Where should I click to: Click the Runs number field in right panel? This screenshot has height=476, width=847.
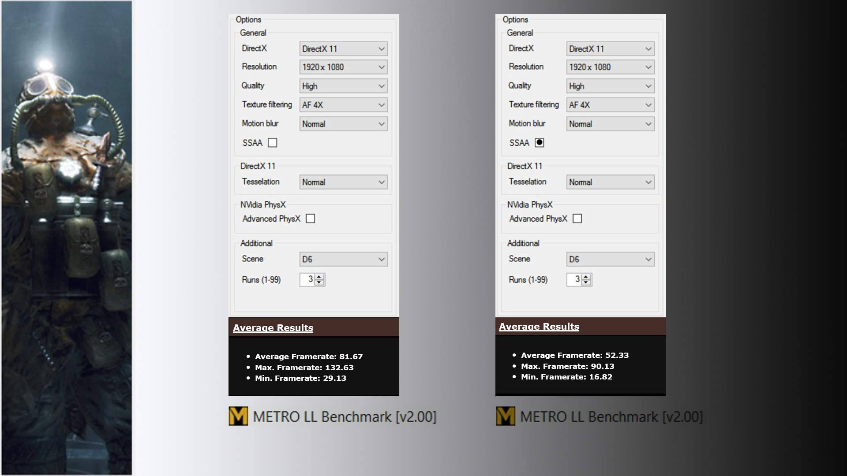(x=574, y=279)
